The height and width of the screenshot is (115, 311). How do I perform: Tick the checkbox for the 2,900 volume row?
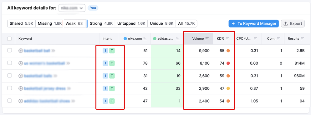coord(9,88)
